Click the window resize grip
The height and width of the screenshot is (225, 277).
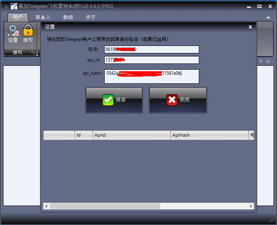(271, 220)
